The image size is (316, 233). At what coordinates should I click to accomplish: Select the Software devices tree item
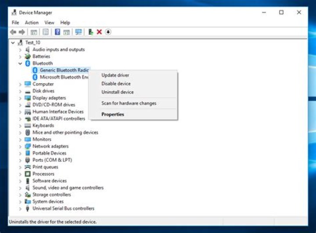(50, 181)
